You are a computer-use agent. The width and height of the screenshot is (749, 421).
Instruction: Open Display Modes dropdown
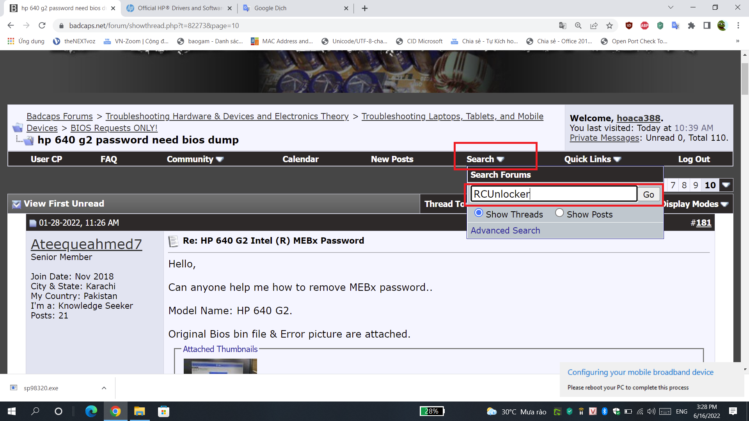695,204
